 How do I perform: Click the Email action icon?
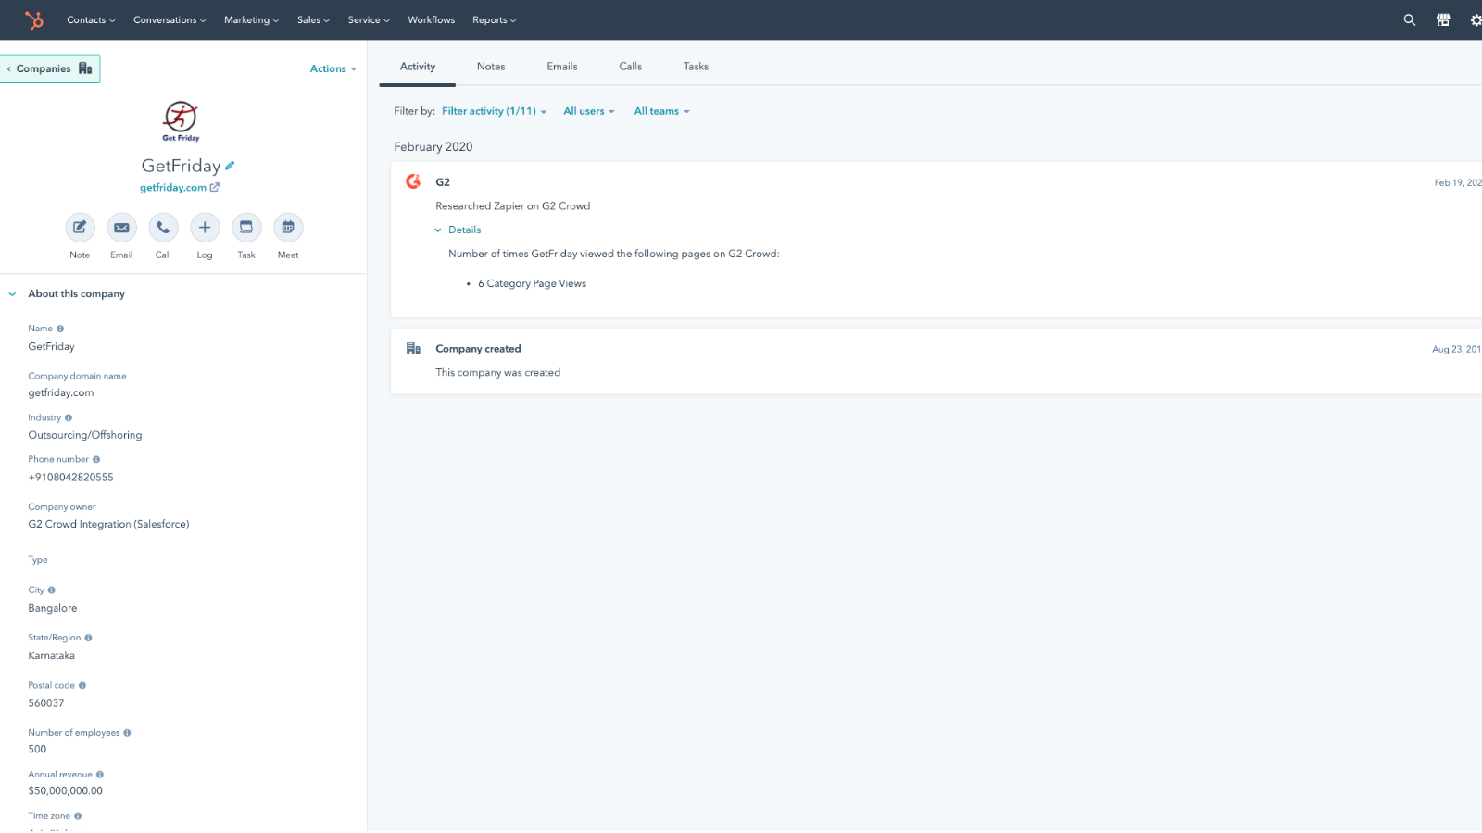tap(121, 228)
